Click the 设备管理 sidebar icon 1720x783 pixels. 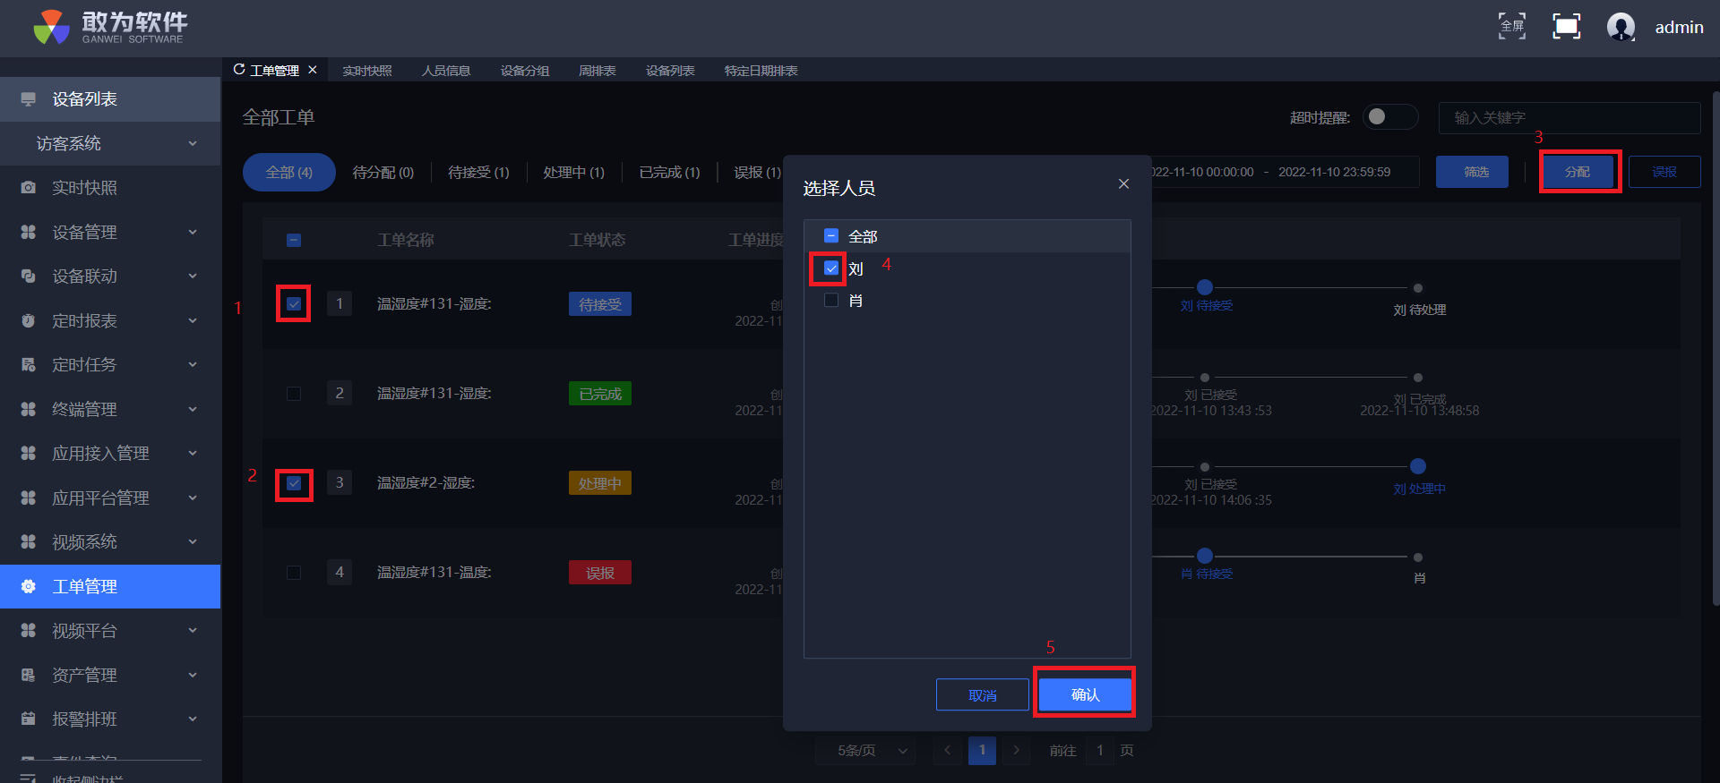[x=29, y=232]
